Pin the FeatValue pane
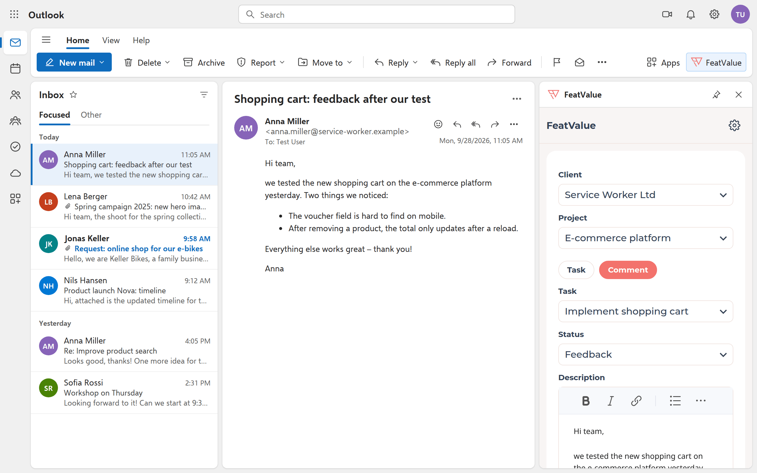The height and width of the screenshot is (473, 757). [x=716, y=95]
